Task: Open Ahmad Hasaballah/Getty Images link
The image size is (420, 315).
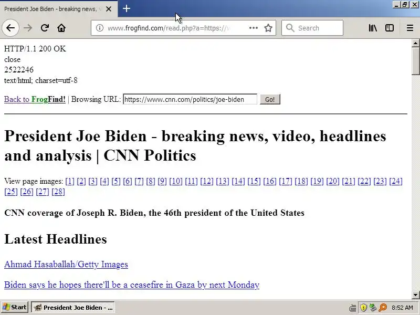Action: pyautogui.click(x=66, y=265)
